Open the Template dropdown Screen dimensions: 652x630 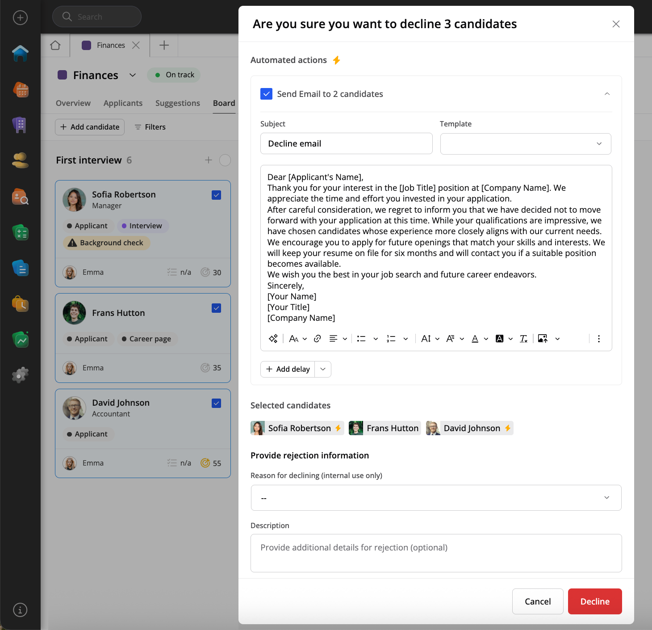pos(525,144)
